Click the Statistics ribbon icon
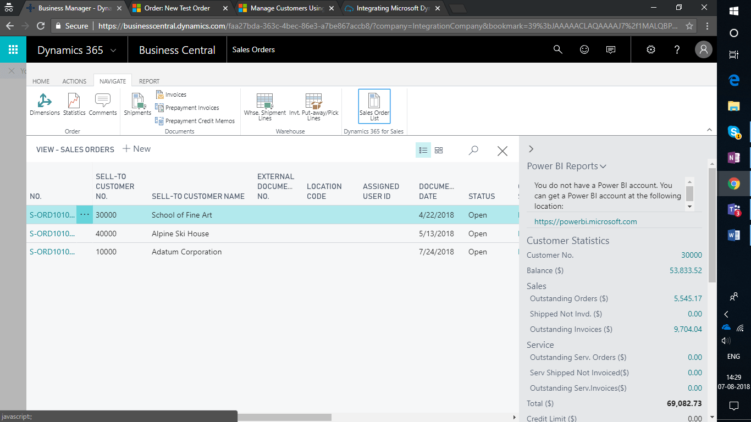 (x=74, y=104)
